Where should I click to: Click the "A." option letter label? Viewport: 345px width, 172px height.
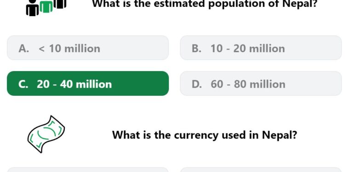coord(24,49)
